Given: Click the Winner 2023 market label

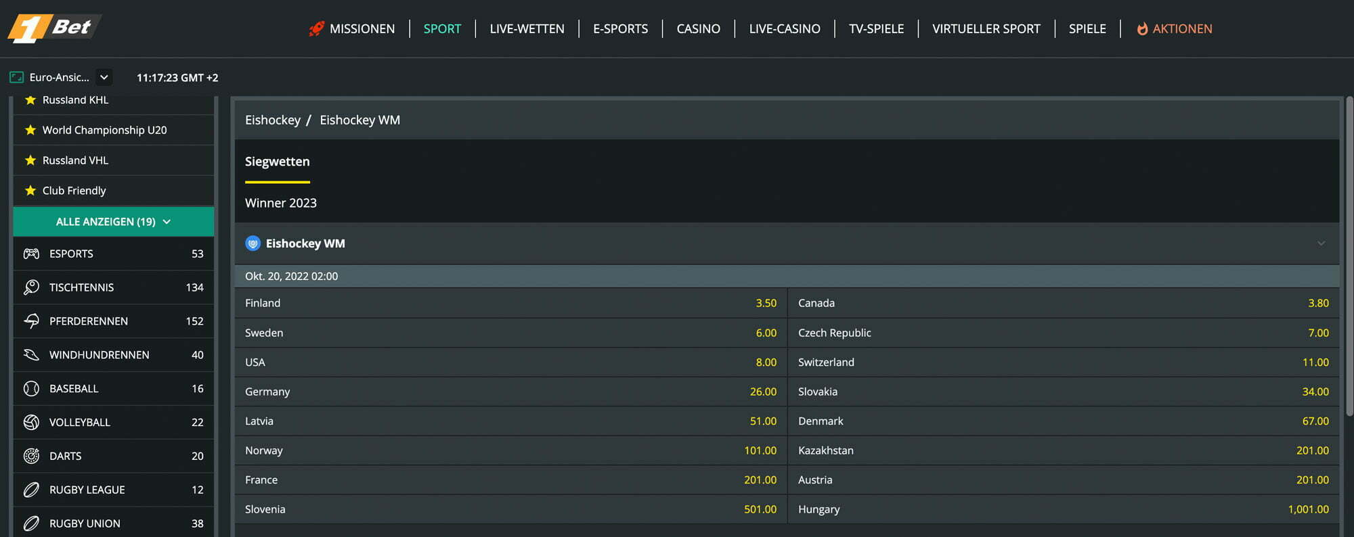Looking at the screenshot, I should point(280,203).
